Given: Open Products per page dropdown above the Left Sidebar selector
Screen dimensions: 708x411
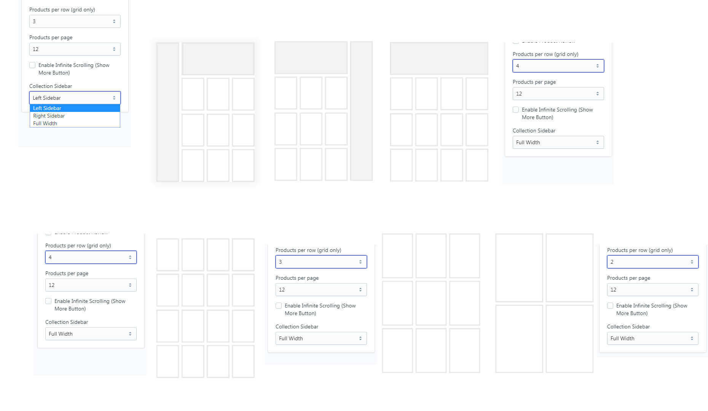Looking at the screenshot, I should (x=75, y=49).
